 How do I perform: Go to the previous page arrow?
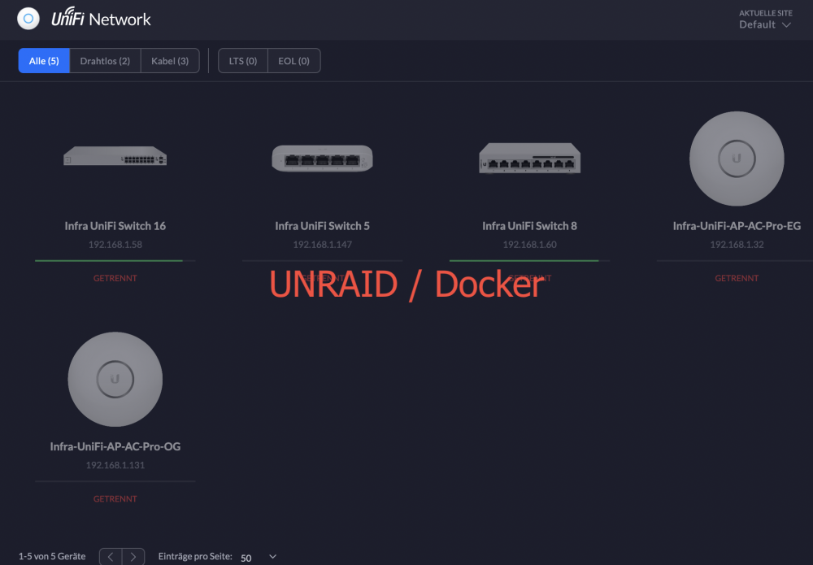(x=111, y=557)
